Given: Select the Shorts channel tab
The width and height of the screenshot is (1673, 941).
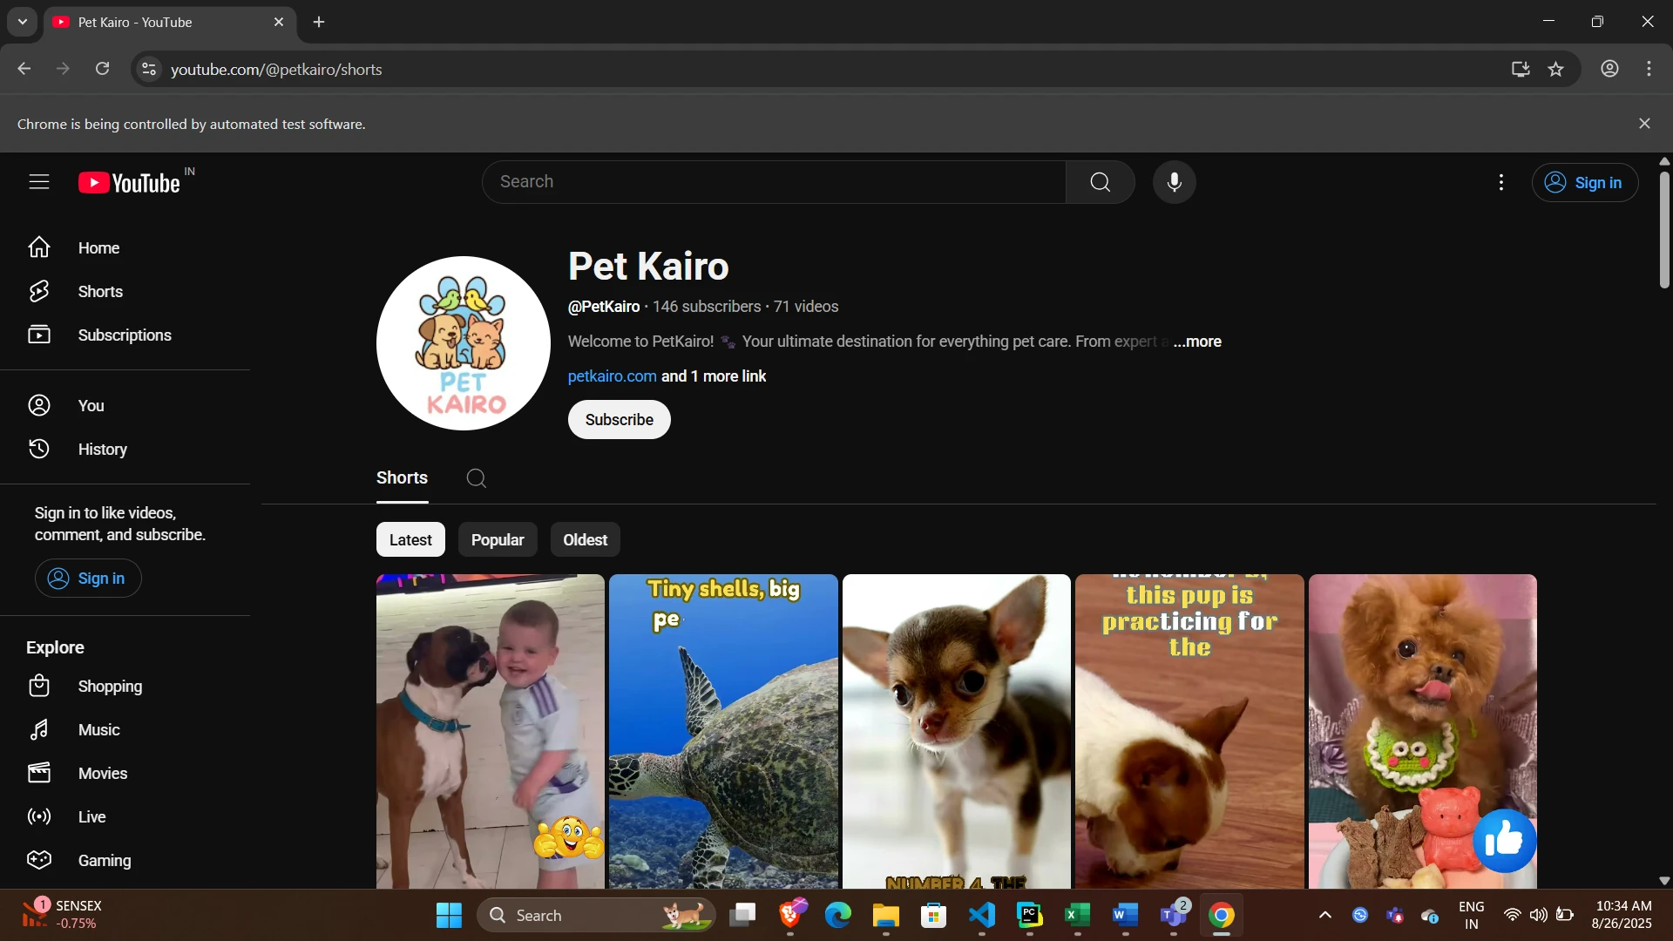Looking at the screenshot, I should [402, 478].
